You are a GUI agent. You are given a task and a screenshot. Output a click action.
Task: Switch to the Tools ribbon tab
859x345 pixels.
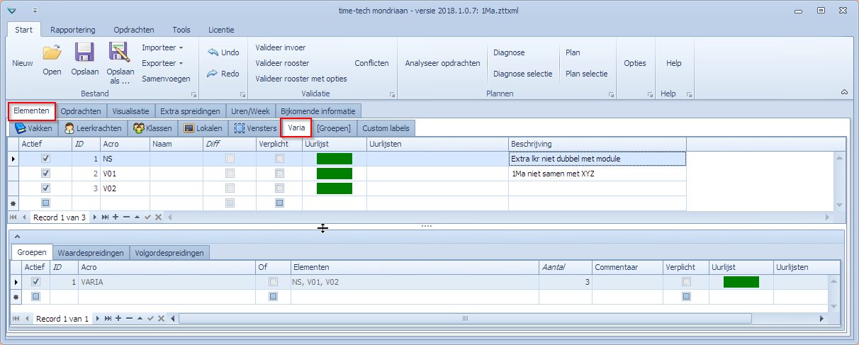point(181,30)
